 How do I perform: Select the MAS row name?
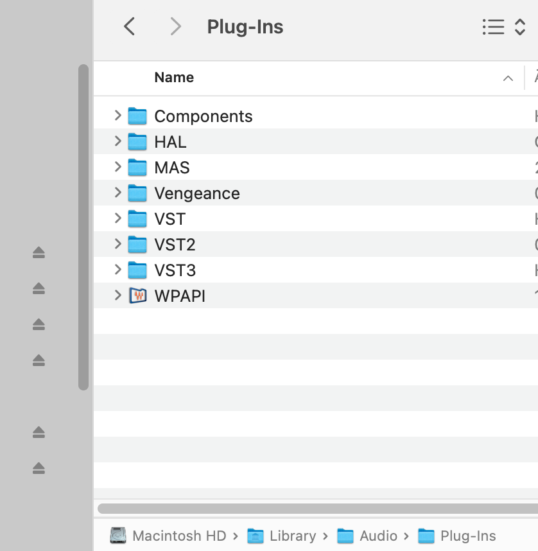[x=172, y=168]
